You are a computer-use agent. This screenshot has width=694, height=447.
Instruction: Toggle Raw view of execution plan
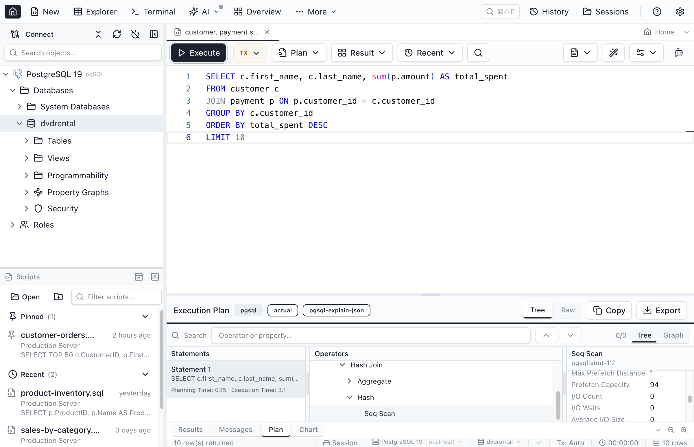pyautogui.click(x=568, y=310)
